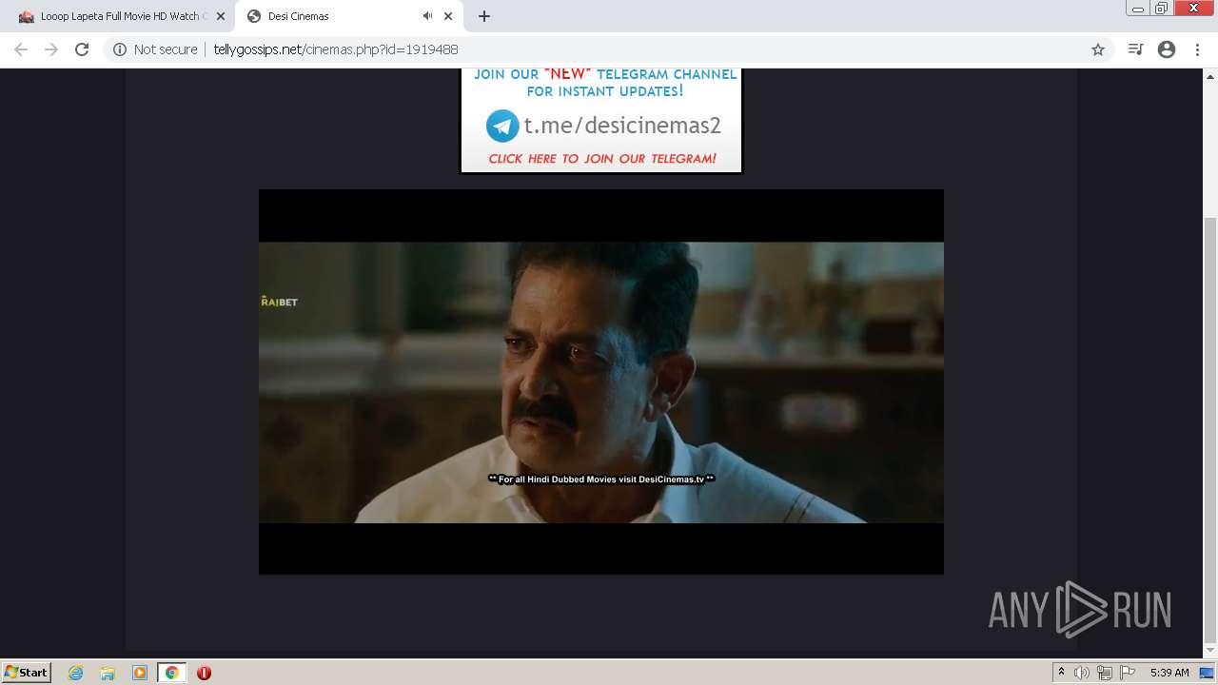Click the Telegram logo in the banner
The image size is (1218, 685).
tap(502, 126)
